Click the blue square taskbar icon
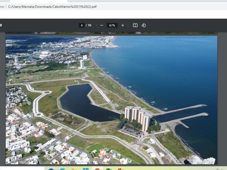227x170 pixels. point(86,169)
